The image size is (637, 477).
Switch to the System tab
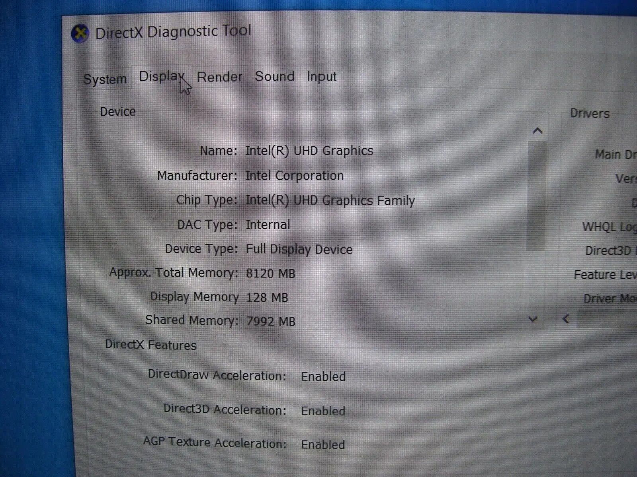click(x=105, y=79)
